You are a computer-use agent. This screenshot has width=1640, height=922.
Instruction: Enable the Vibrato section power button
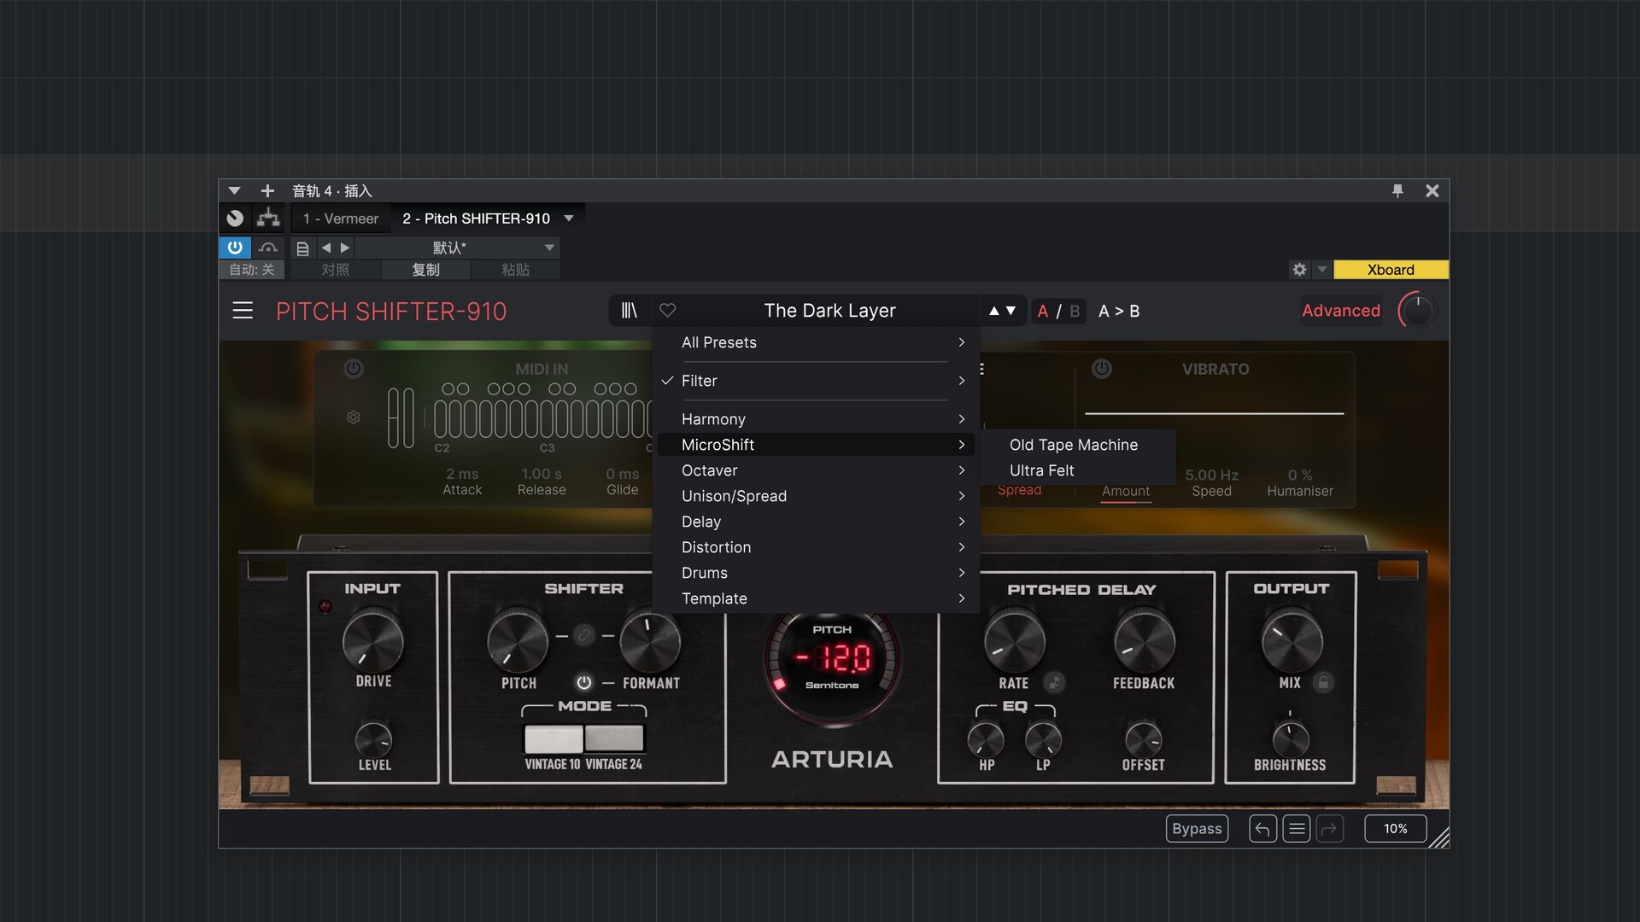coord(1102,369)
